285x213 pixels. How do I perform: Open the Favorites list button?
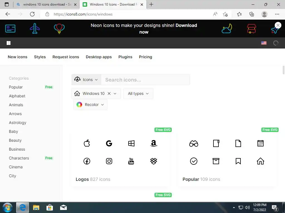click(x=239, y=14)
